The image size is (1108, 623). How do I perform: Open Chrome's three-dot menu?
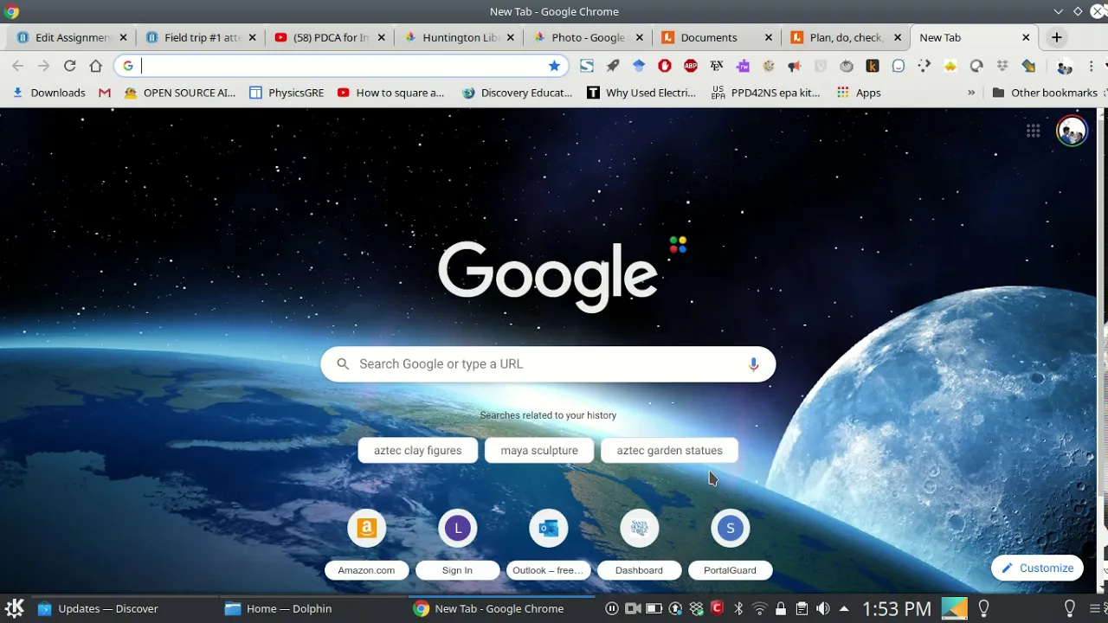tap(1092, 66)
